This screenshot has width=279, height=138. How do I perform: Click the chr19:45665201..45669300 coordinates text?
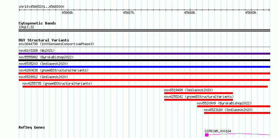(x=41, y=7)
